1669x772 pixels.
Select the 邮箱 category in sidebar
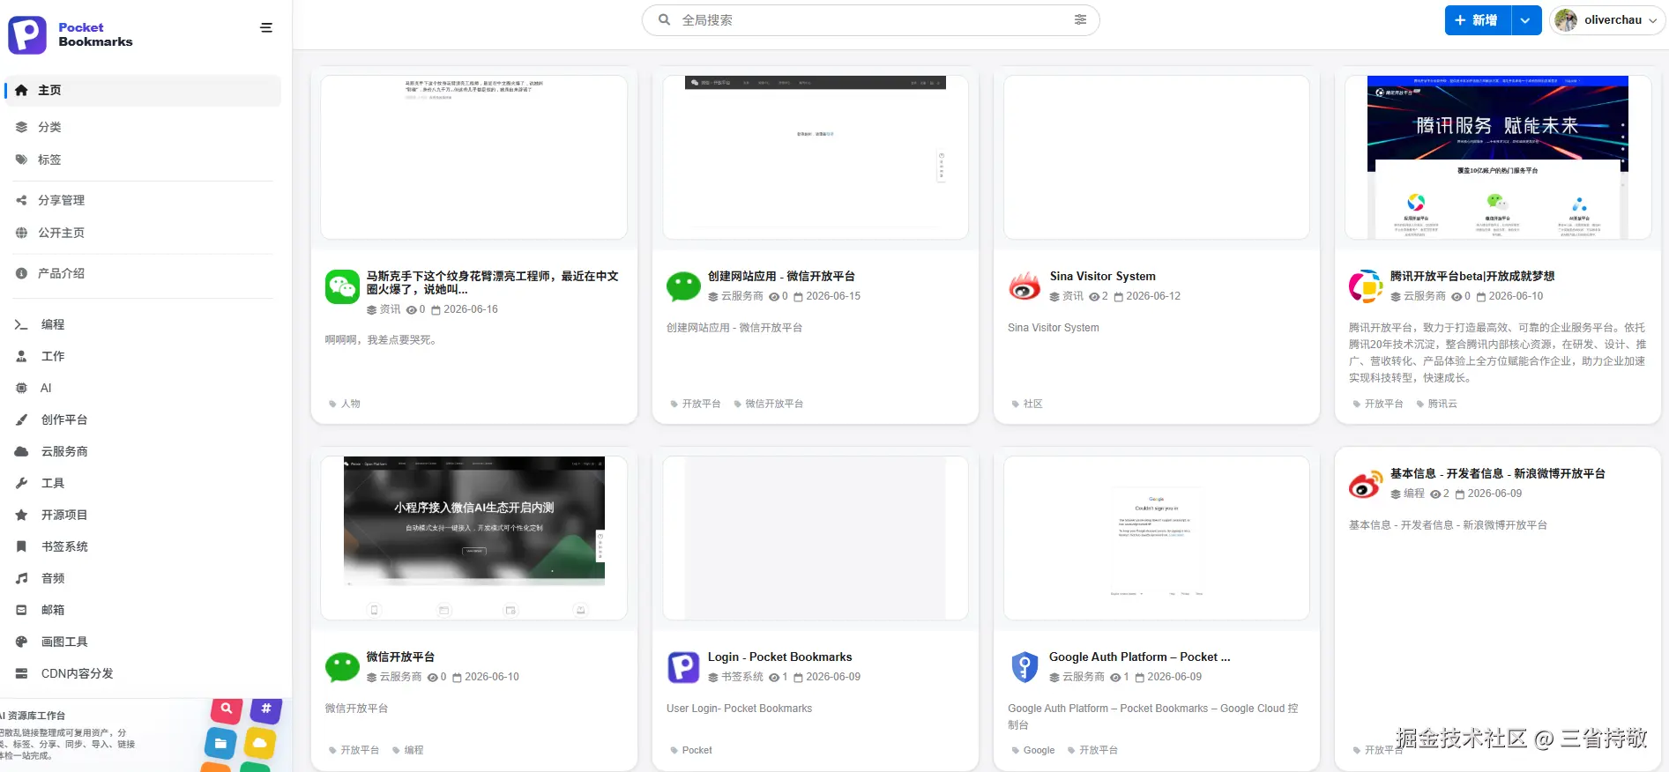coord(143,610)
